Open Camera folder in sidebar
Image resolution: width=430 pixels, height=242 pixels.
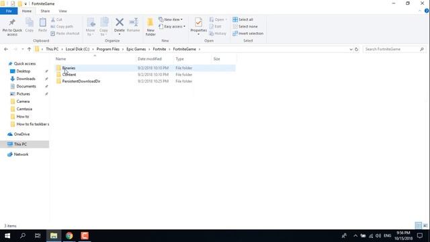[x=23, y=102]
